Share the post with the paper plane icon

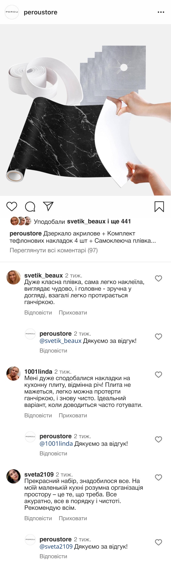(x=48, y=206)
